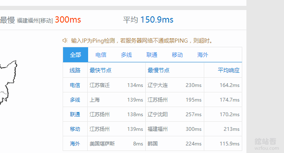Click the 164.2ms average value

229,85
